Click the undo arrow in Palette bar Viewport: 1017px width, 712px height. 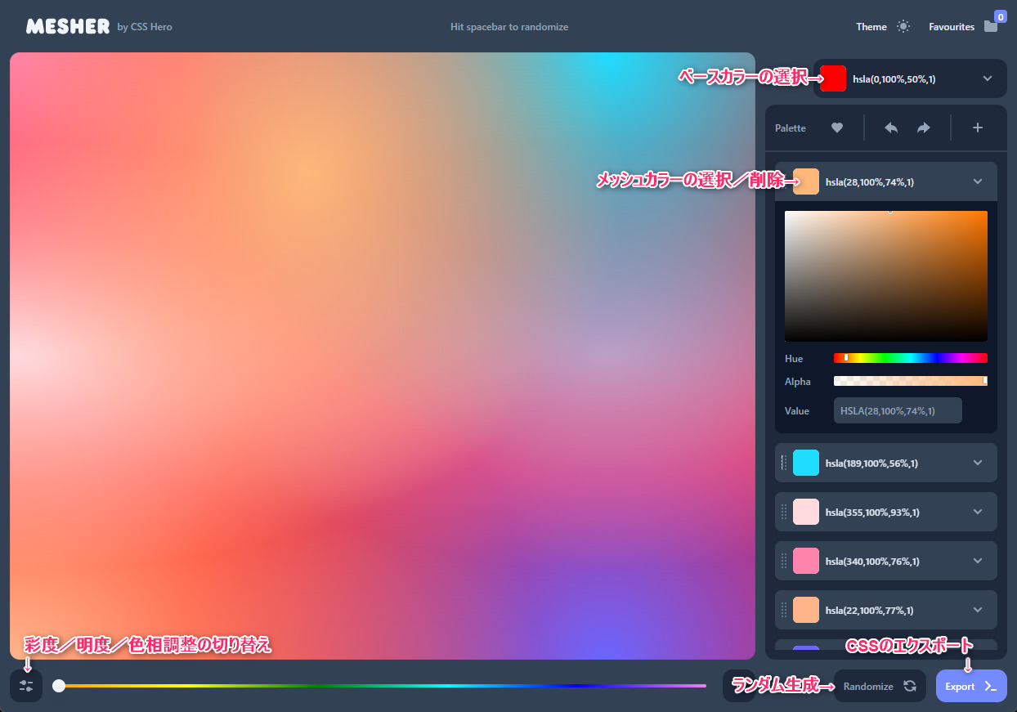coord(891,128)
